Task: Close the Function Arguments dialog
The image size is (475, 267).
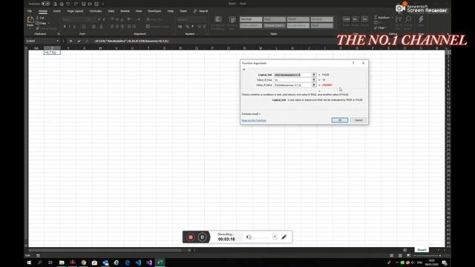Action: pos(363,63)
